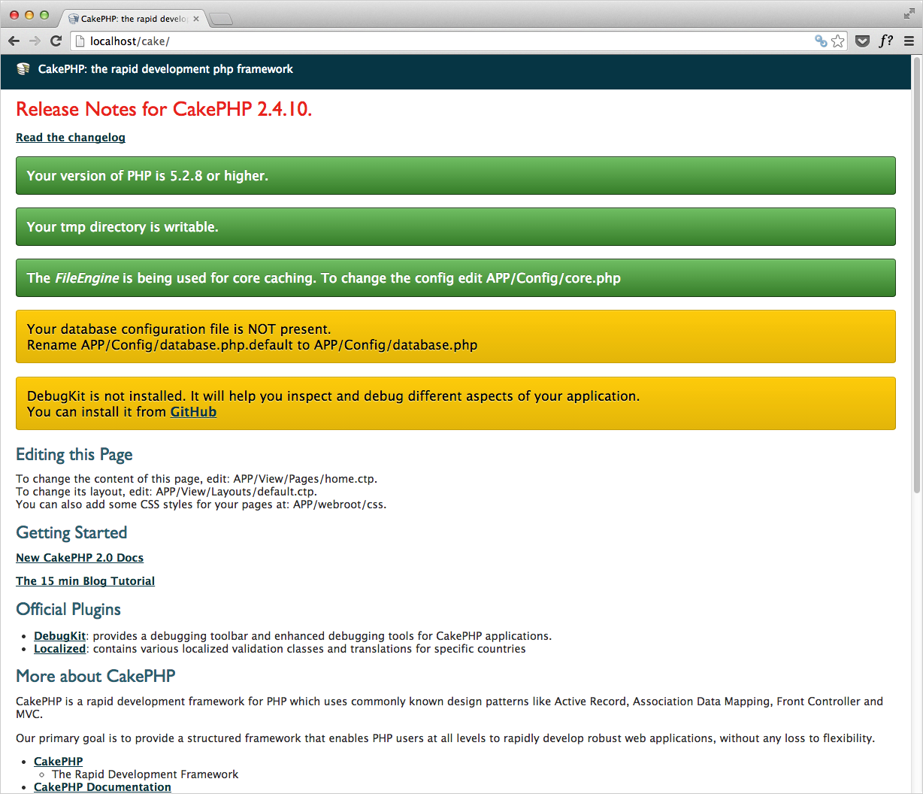Viewport: 923px width, 794px height.
Task: Click the page icon beside the URL
Action: 80,41
